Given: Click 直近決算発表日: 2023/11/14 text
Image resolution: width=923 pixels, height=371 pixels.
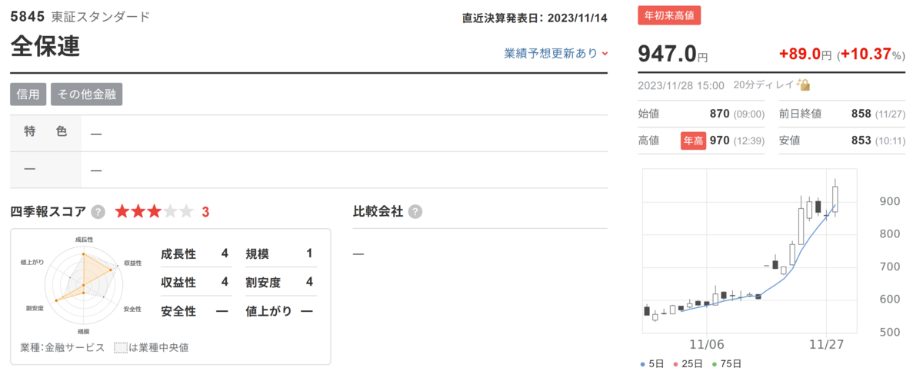Looking at the screenshot, I should tap(535, 18).
